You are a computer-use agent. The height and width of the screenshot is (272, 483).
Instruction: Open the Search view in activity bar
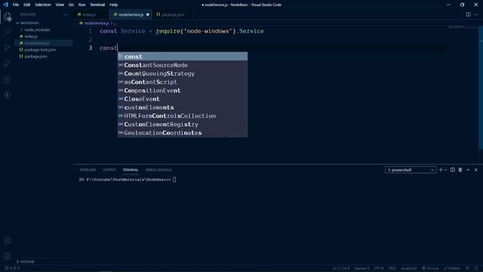tap(8, 32)
